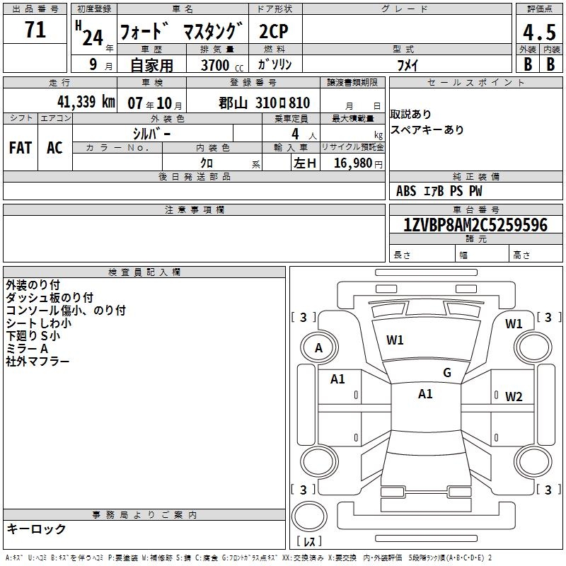The width and height of the screenshot is (566, 566).
Task: Click the 社外マフラー inspector note
Action: tap(37, 362)
